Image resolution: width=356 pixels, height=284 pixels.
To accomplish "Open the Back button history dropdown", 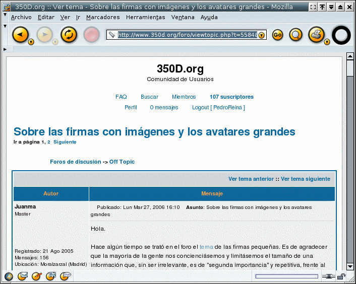I will click(x=31, y=42).
